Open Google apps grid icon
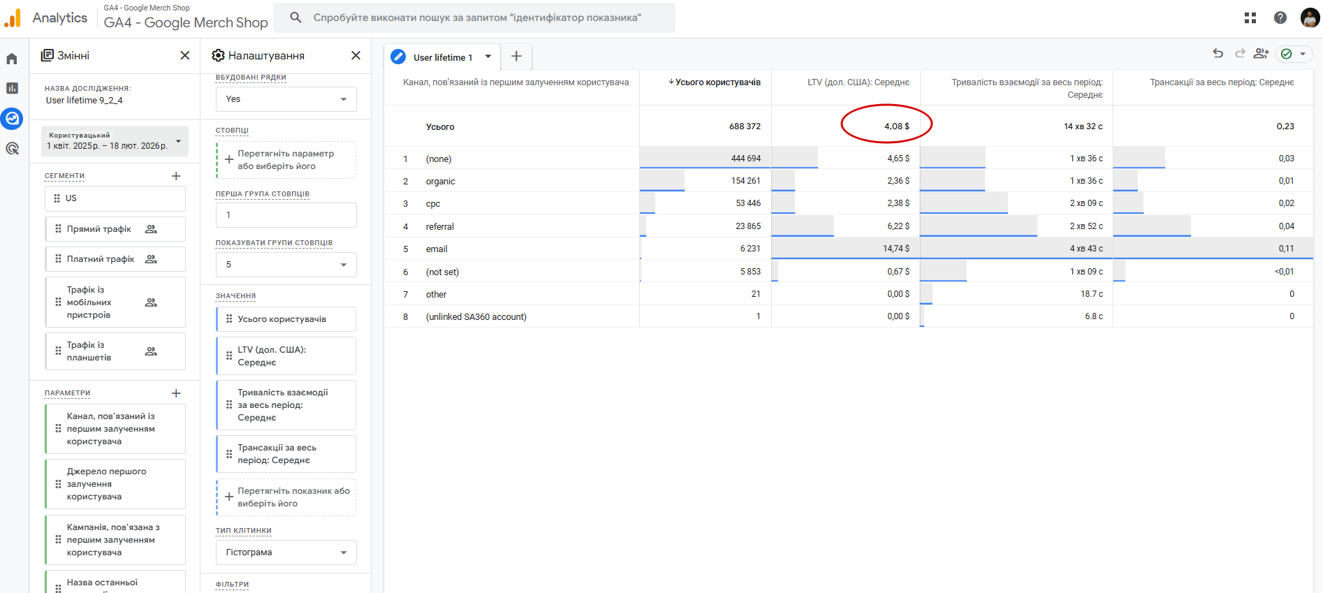Screen dimensions: 1323x593 (1250, 18)
